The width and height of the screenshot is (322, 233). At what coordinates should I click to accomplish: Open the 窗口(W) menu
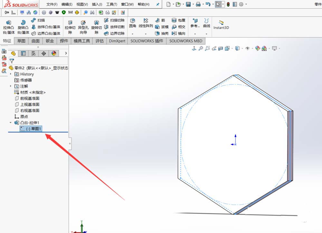[x=127, y=4]
